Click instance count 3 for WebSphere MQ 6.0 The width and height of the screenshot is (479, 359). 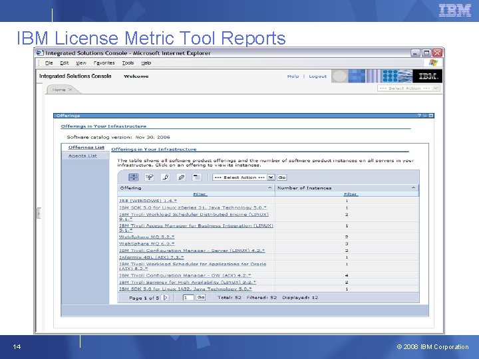tap(347, 243)
